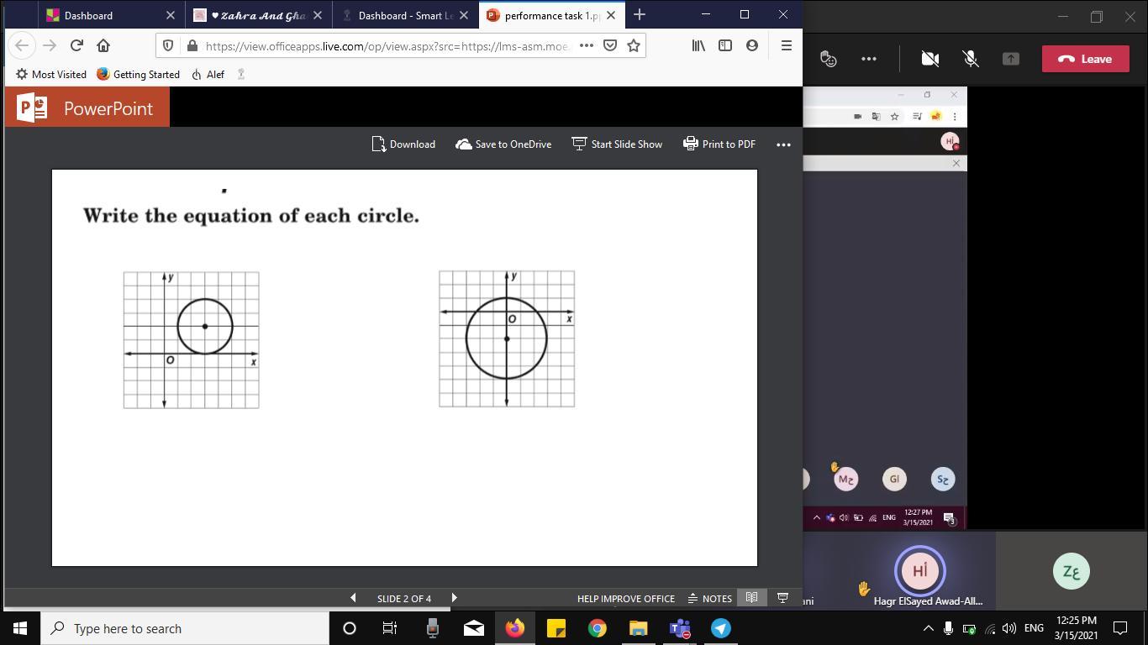Toggle the Notes pane
This screenshot has width=1148, height=645.
tap(709, 598)
